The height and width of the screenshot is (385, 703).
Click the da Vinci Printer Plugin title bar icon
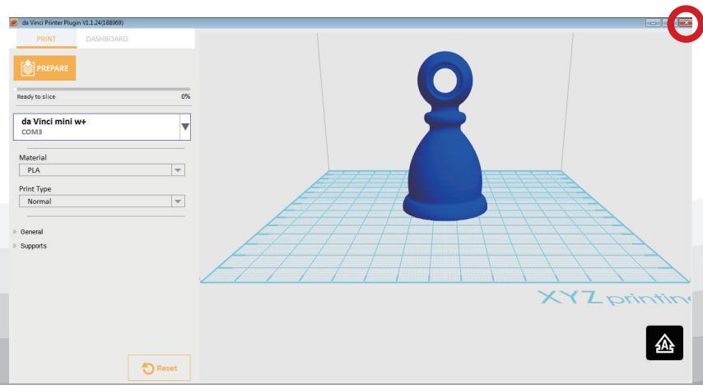(14, 22)
